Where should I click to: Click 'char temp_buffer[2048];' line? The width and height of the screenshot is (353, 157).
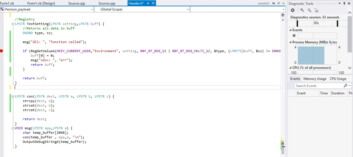(46, 133)
